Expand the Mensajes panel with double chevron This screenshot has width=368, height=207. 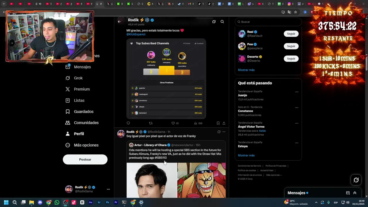tap(355, 193)
